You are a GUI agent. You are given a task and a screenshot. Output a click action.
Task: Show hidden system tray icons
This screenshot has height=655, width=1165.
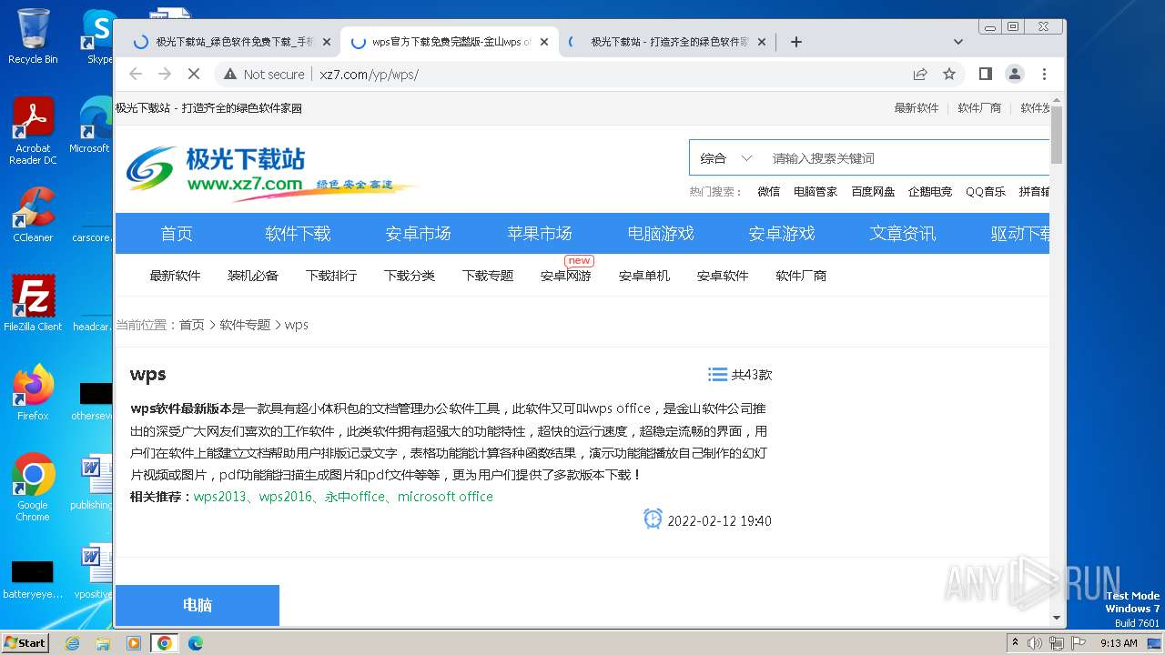[1015, 643]
